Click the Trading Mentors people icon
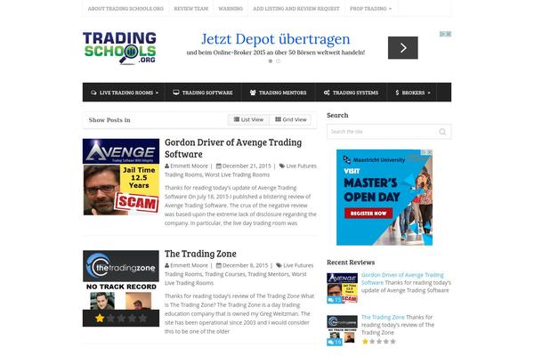Viewport: 534px width, 356px height. pyautogui.click(x=253, y=93)
